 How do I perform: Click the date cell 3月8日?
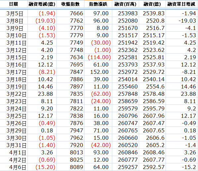[x=14, y=21]
